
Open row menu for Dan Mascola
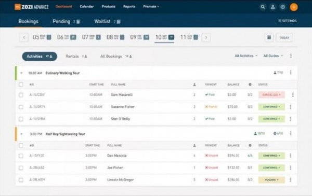291,156
